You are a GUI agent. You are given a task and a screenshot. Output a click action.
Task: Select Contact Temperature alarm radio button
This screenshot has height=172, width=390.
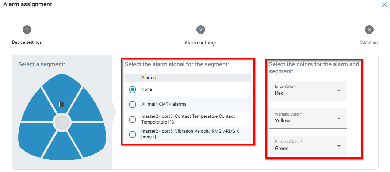coord(133,120)
